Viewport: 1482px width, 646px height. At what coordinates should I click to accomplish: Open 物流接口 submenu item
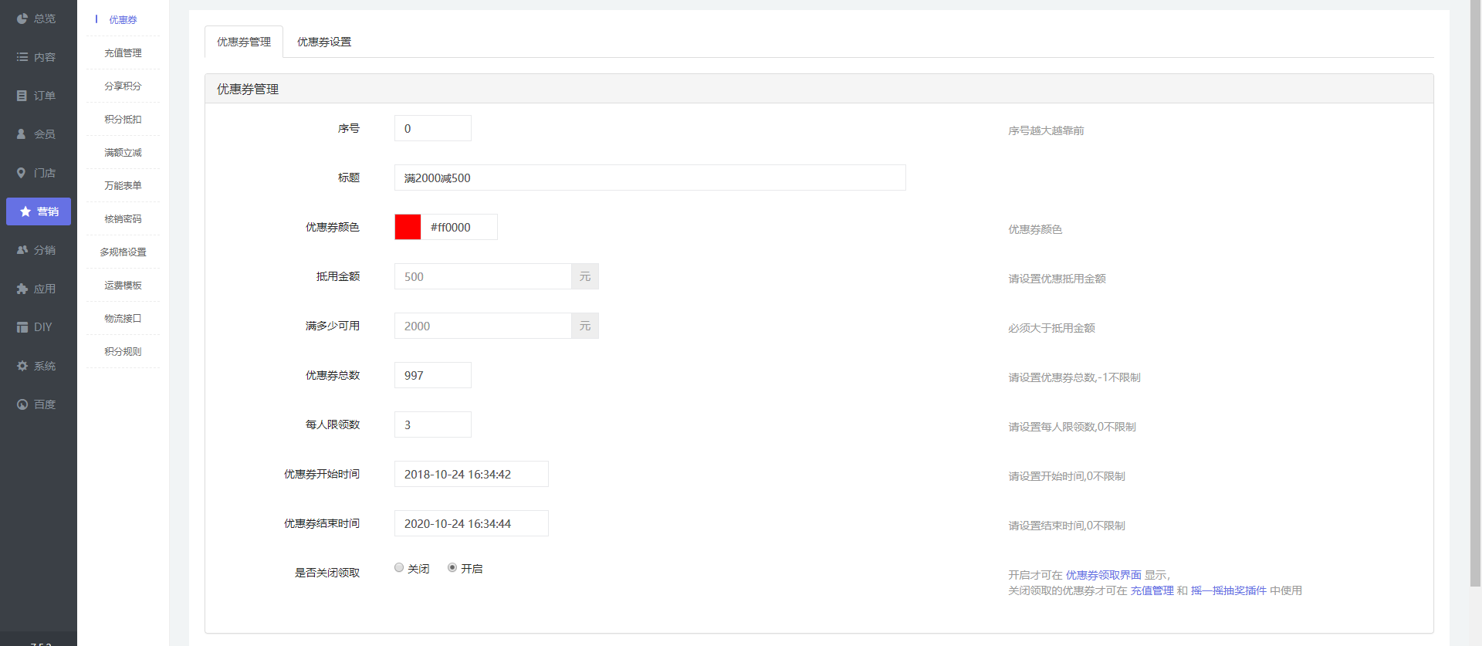[123, 318]
